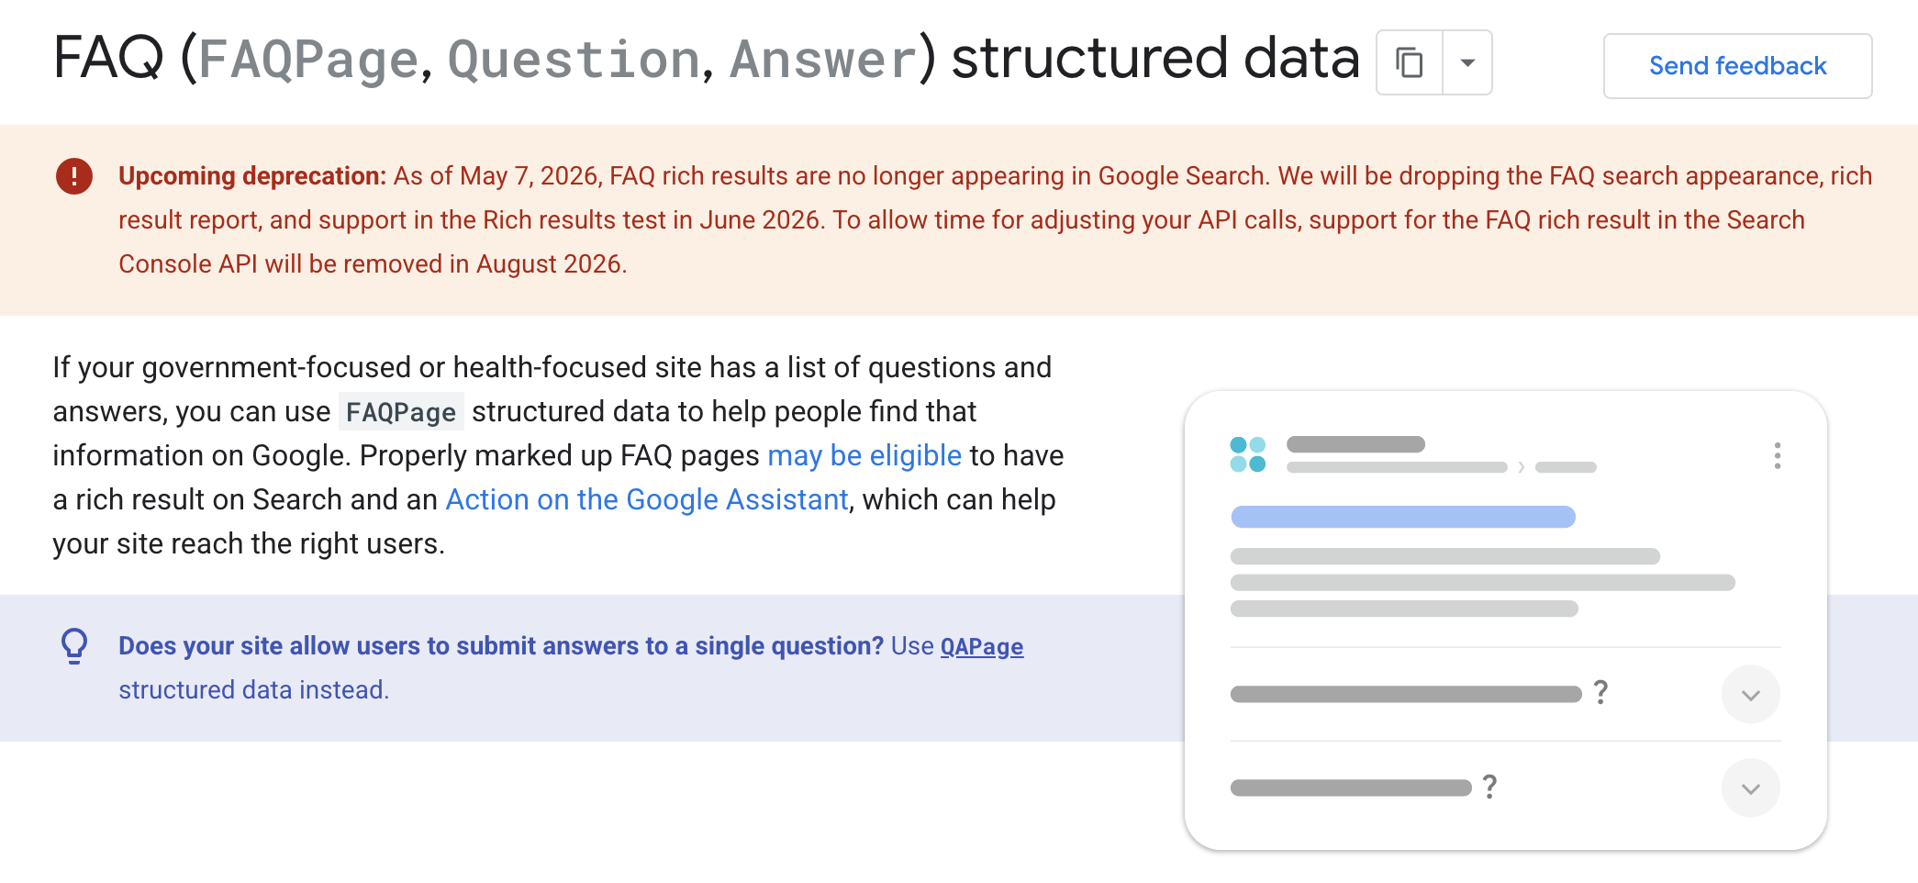
Task: Click the copy page icon beside title
Action: 1410,62
